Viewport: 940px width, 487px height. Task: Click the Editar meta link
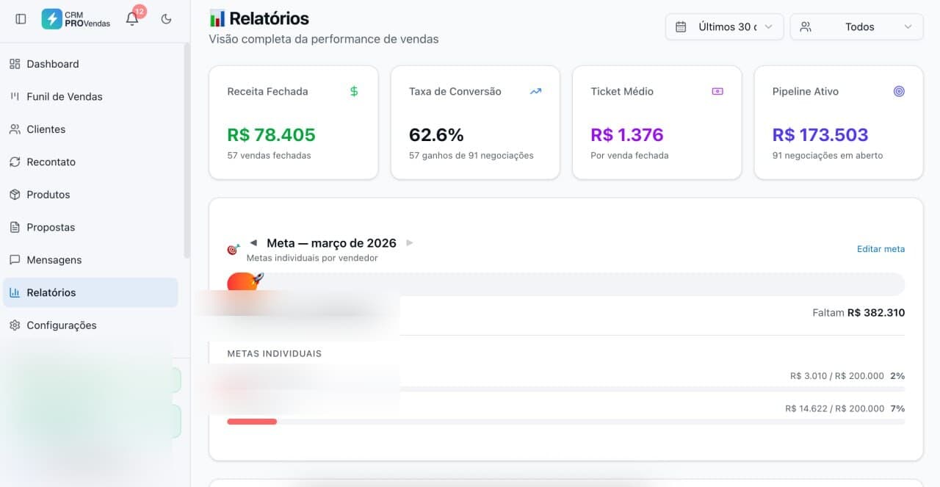(881, 248)
